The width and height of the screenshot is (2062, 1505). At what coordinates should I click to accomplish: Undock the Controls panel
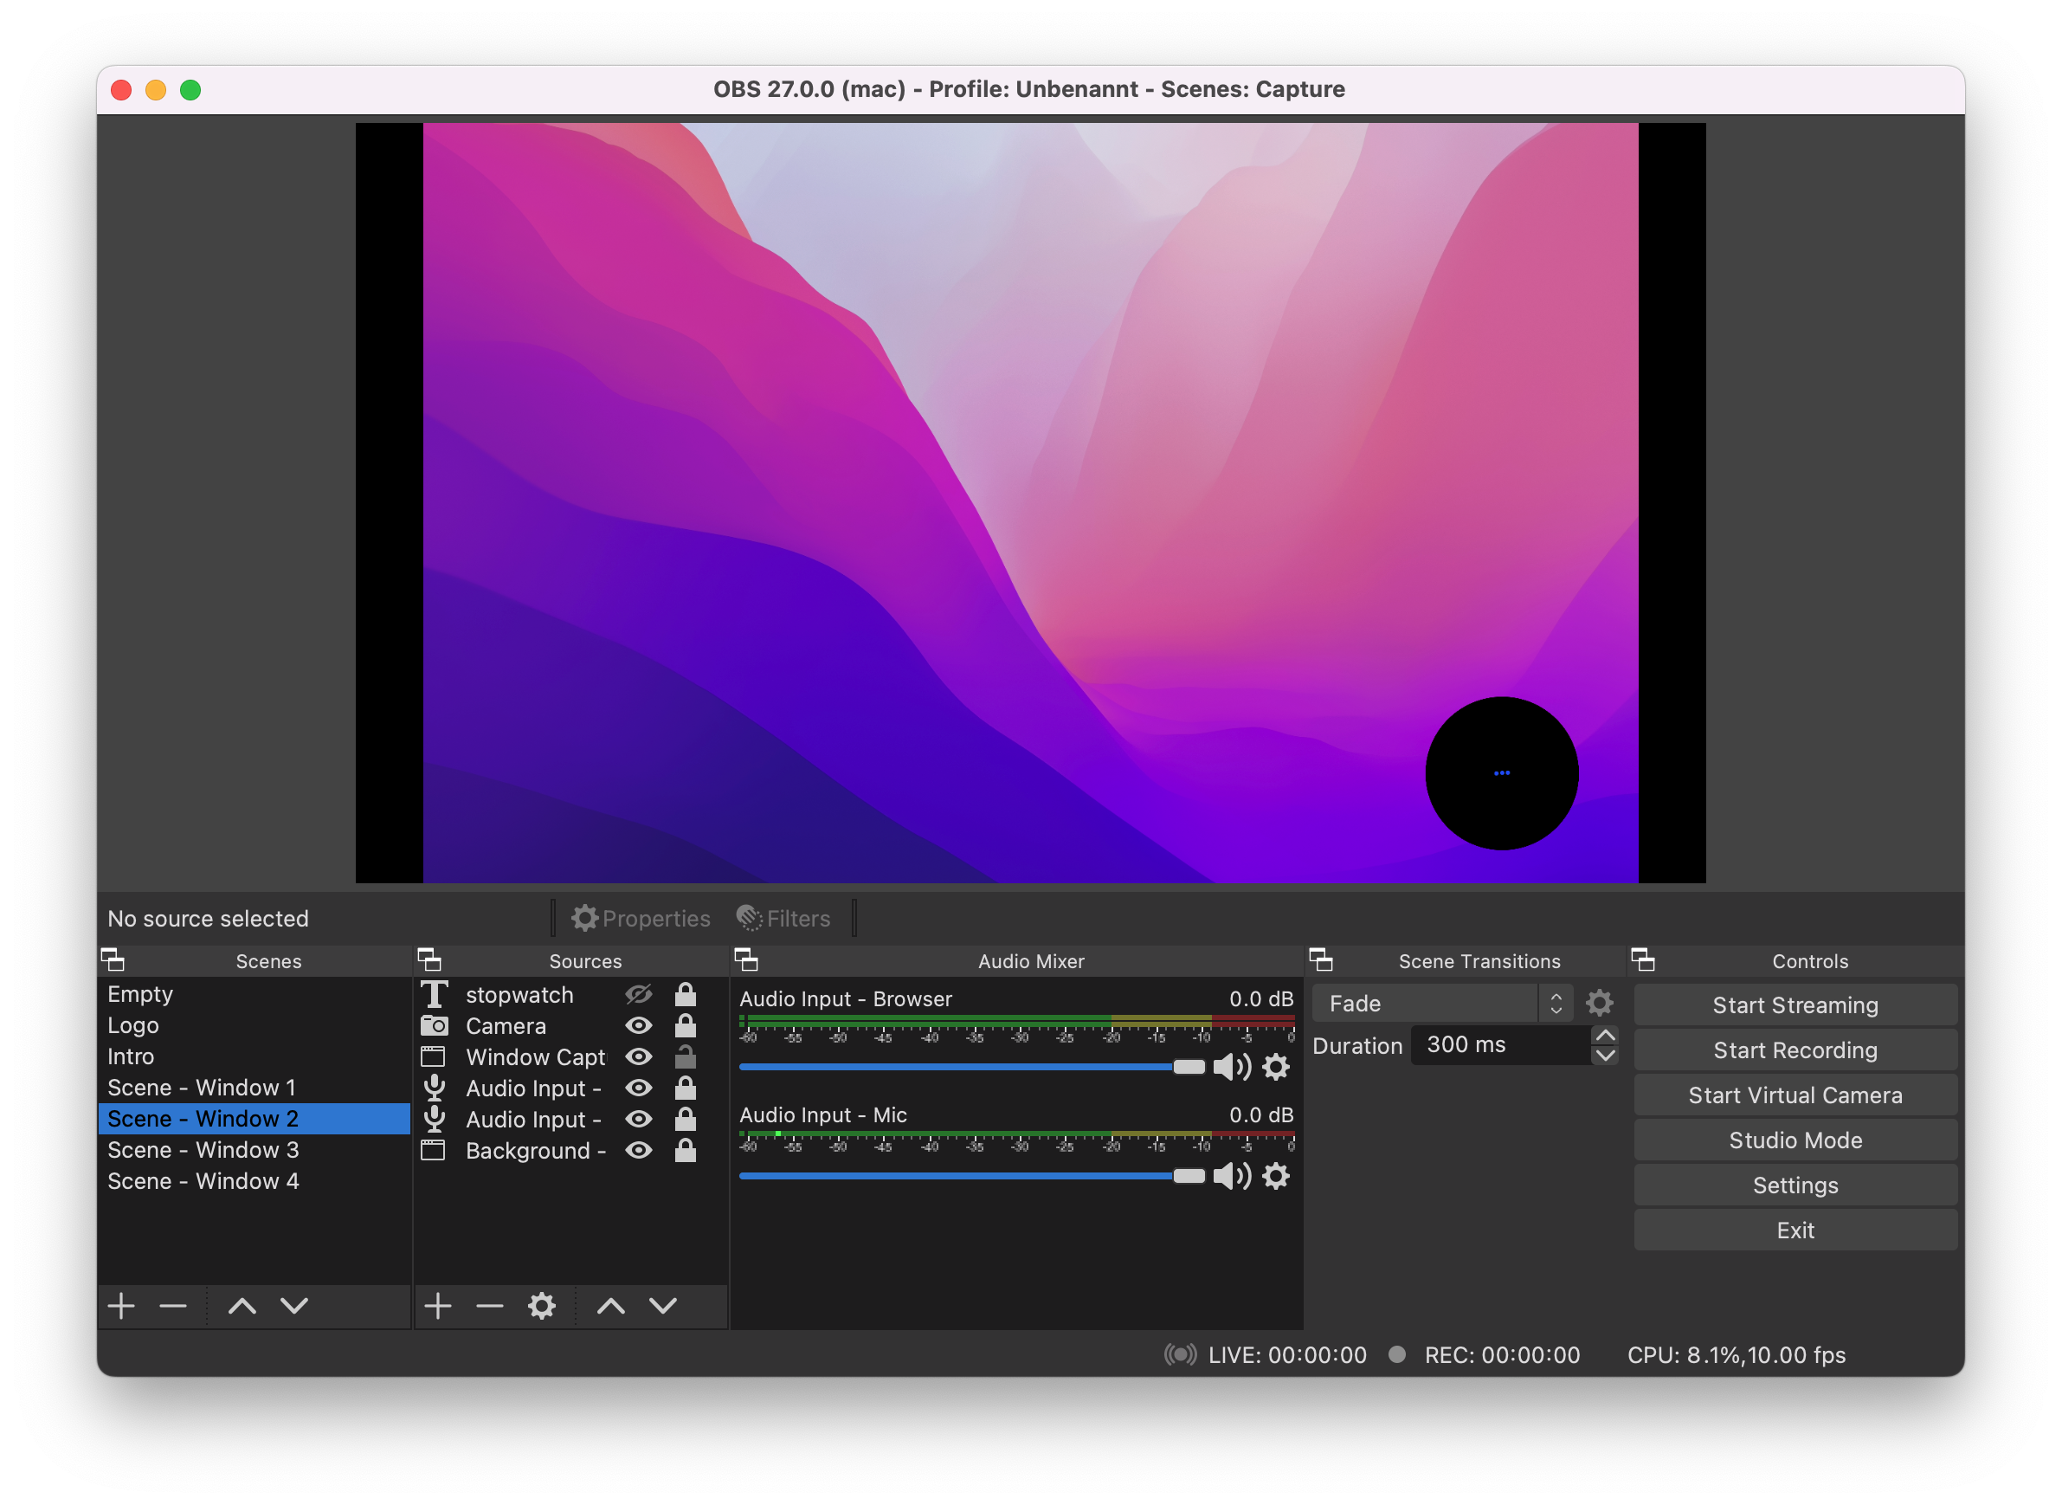(x=1643, y=959)
